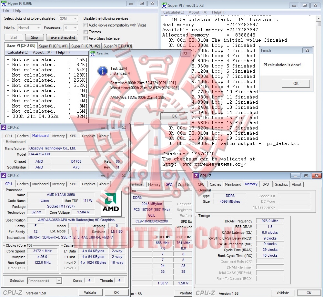
Task: Click Super PI XS scrollbar up arrow
Action: [318, 18]
